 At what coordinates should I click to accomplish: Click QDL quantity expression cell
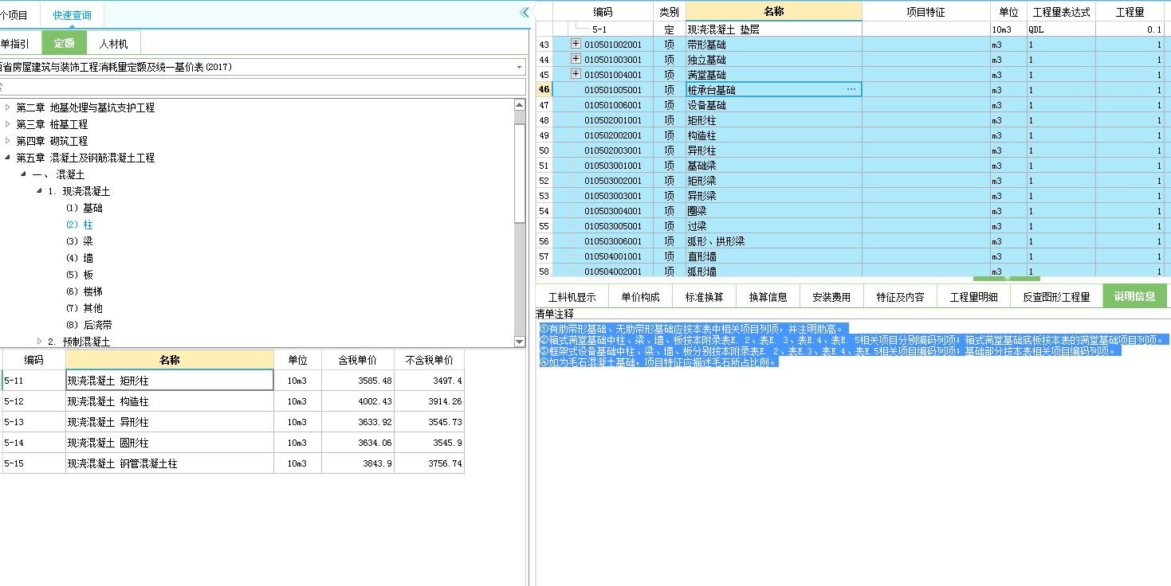click(x=1061, y=29)
